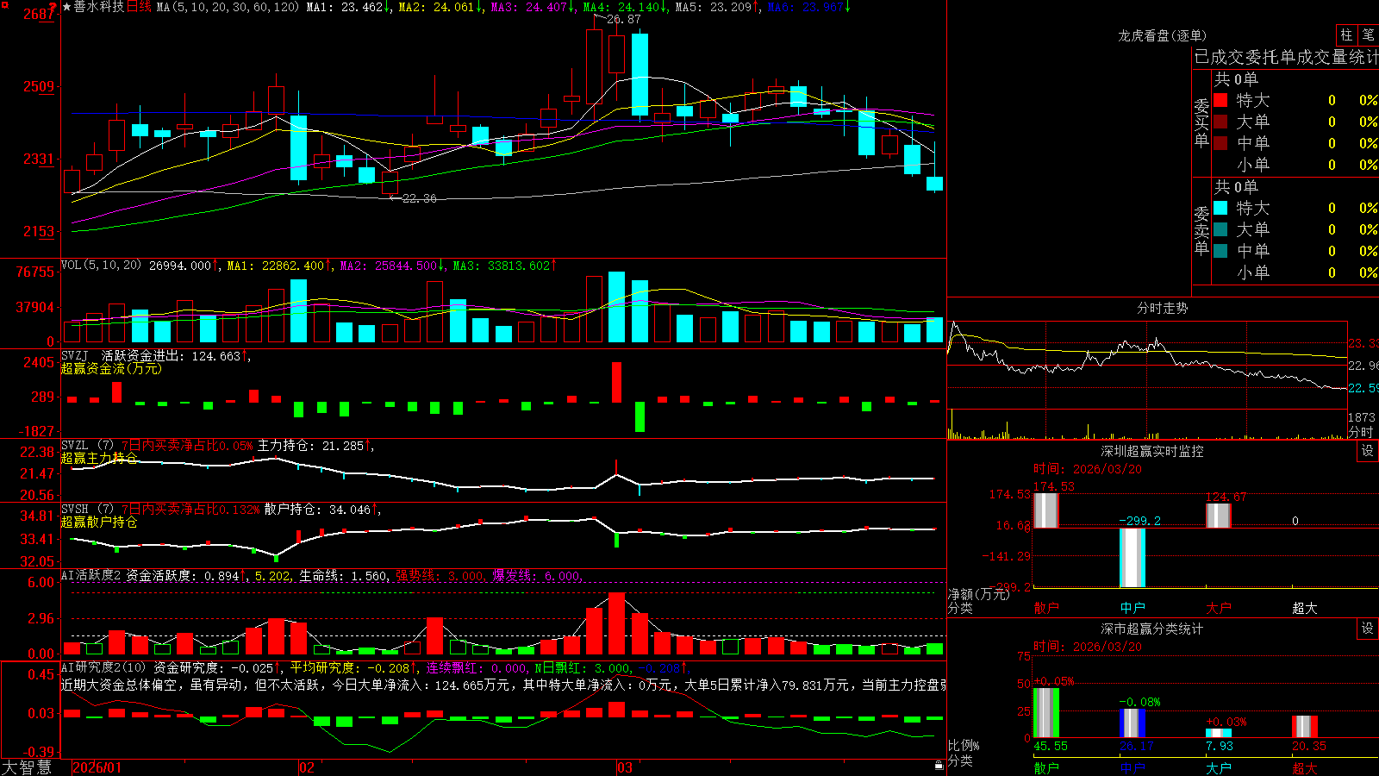
Task: Click the 已成交委托单成交量统计 header
Action: click(x=1286, y=57)
